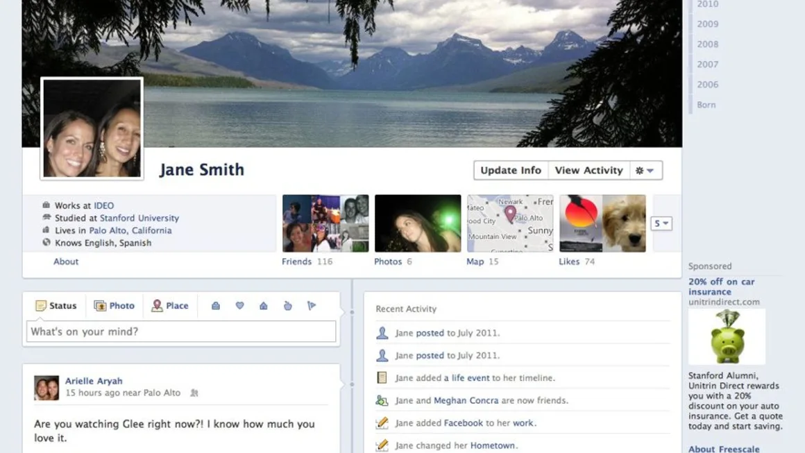Open the Facebook link in Recent Activity

[463, 422]
